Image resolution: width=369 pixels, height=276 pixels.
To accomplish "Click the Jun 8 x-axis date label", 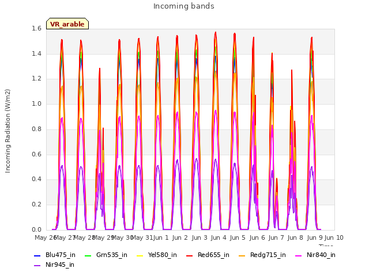I will coord(295,237).
